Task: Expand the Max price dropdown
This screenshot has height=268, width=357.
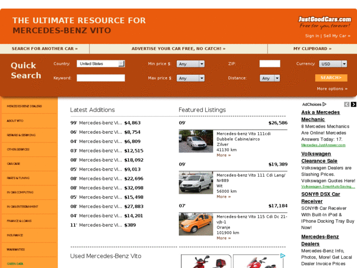Action: tap(191, 78)
